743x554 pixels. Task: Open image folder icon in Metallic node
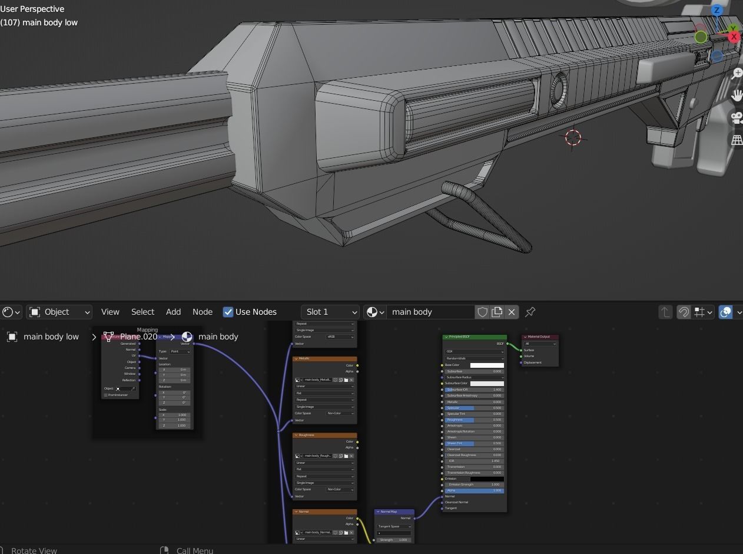[x=346, y=380]
